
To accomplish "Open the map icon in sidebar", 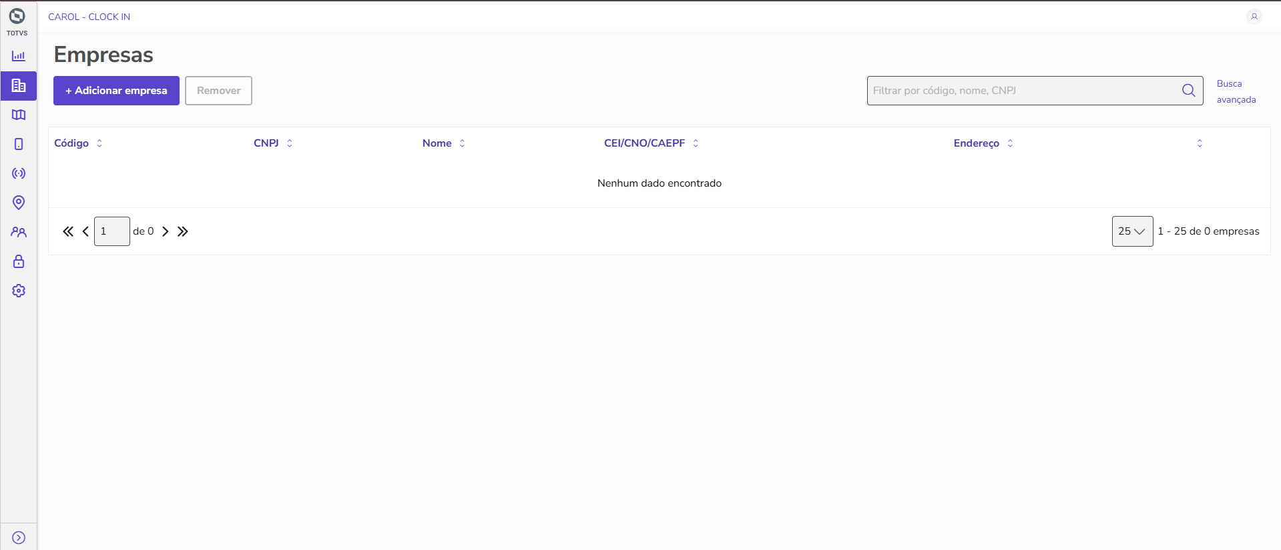I will pos(19,115).
